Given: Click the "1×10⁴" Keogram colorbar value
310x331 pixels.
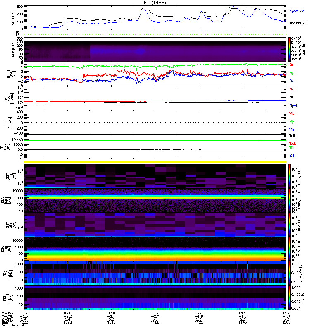Looking at the screenshot, I should pyautogui.click(x=296, y=59).
